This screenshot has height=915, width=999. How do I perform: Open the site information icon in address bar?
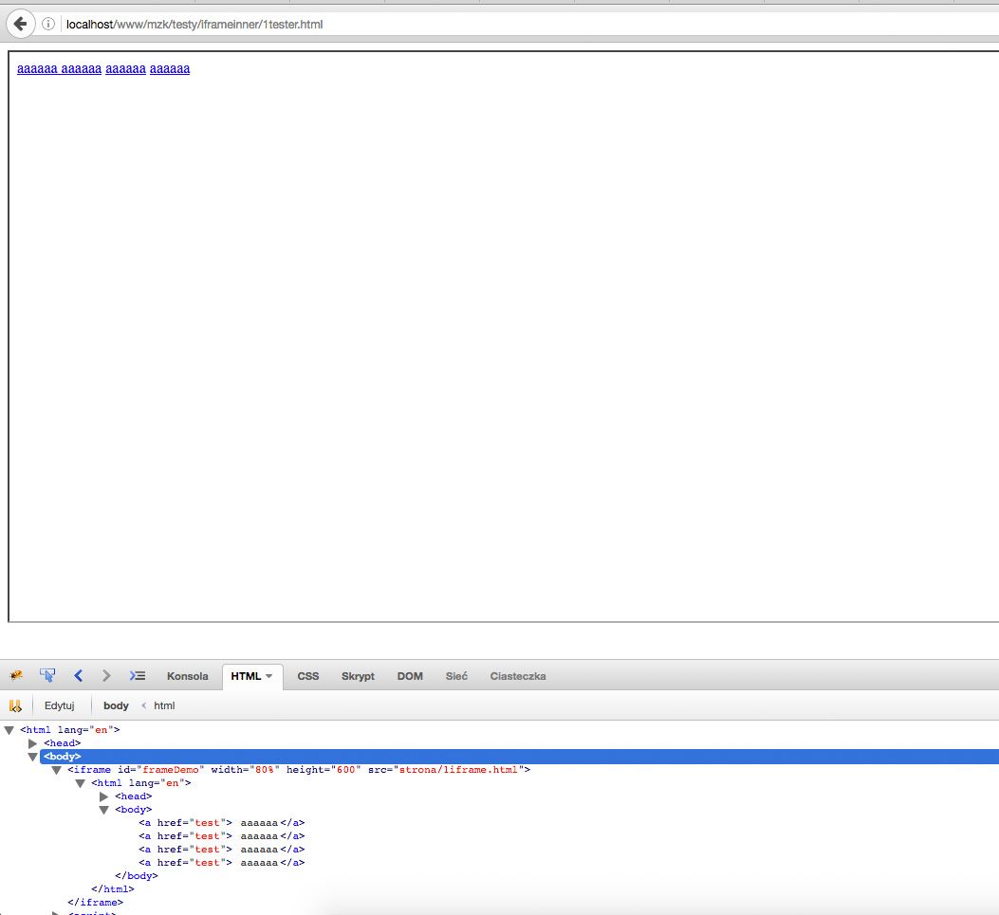coord(48,25)
